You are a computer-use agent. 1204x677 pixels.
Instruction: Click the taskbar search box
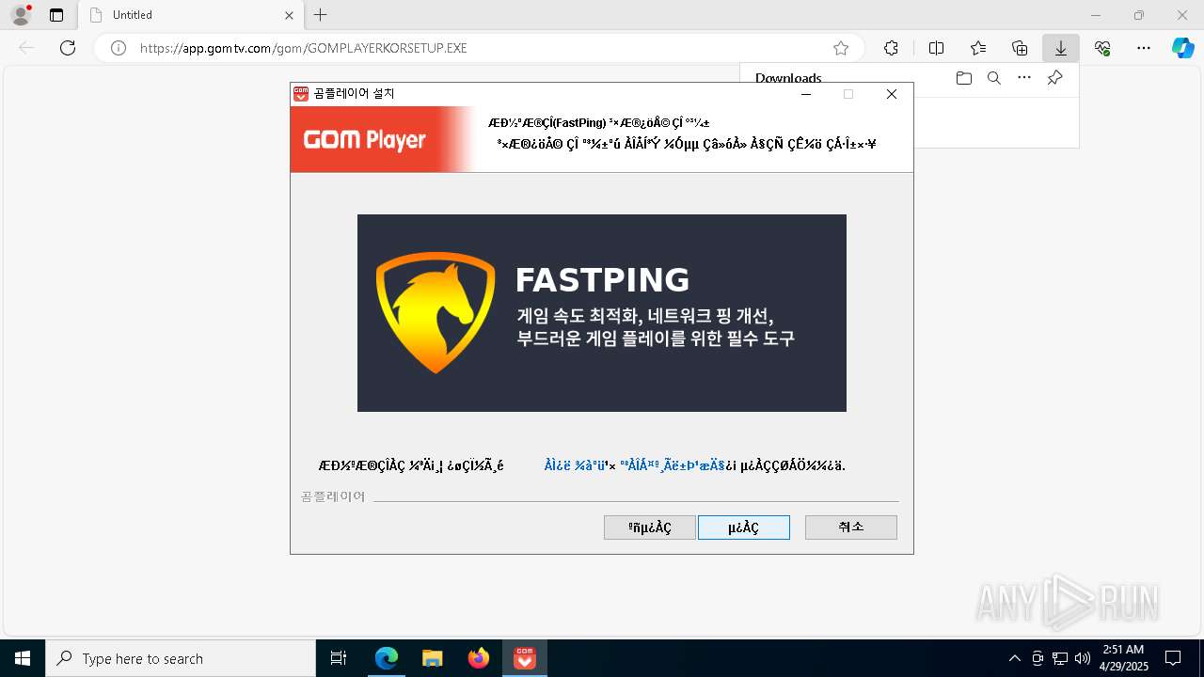(181, 658)
